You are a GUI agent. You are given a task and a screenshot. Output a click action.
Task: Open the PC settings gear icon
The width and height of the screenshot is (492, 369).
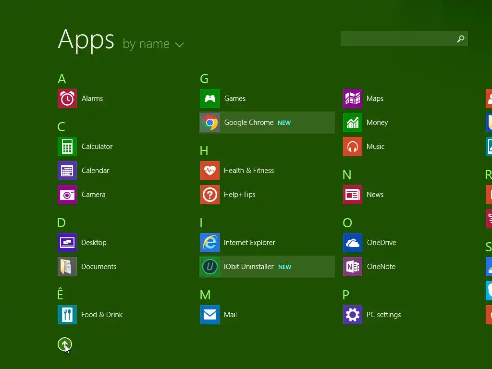click(353, 315)
